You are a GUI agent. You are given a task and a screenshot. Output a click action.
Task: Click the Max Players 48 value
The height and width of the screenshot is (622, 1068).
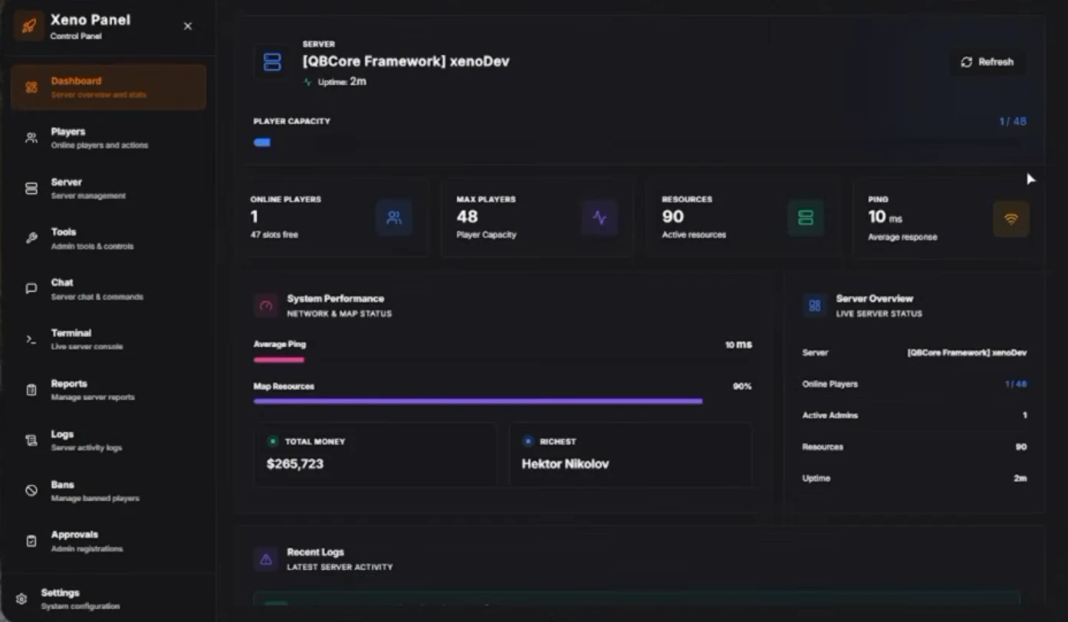point(467,217)
